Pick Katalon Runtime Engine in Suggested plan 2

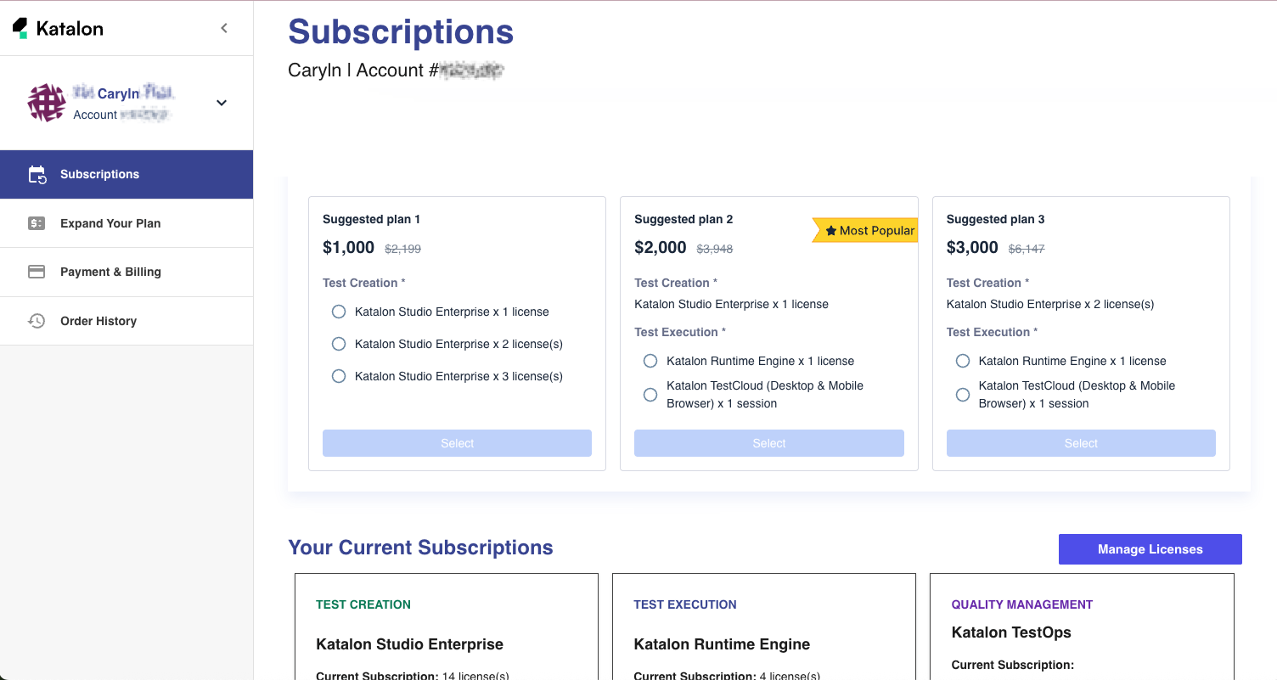click(650, 361)
